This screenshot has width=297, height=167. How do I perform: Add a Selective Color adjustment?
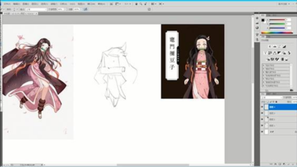[x=286, y=59]
